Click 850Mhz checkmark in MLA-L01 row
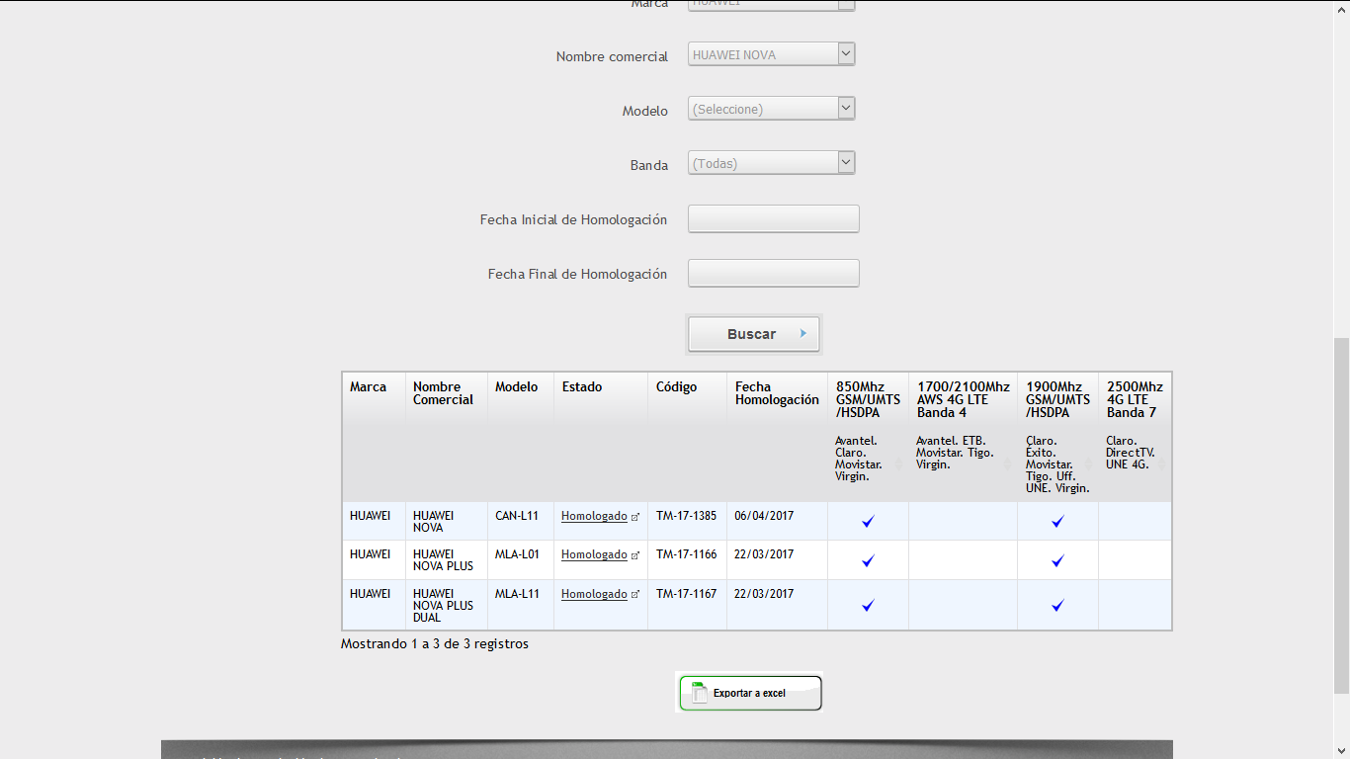Image resolution: width=1350 pixels, height=759 pixels. 868,560
